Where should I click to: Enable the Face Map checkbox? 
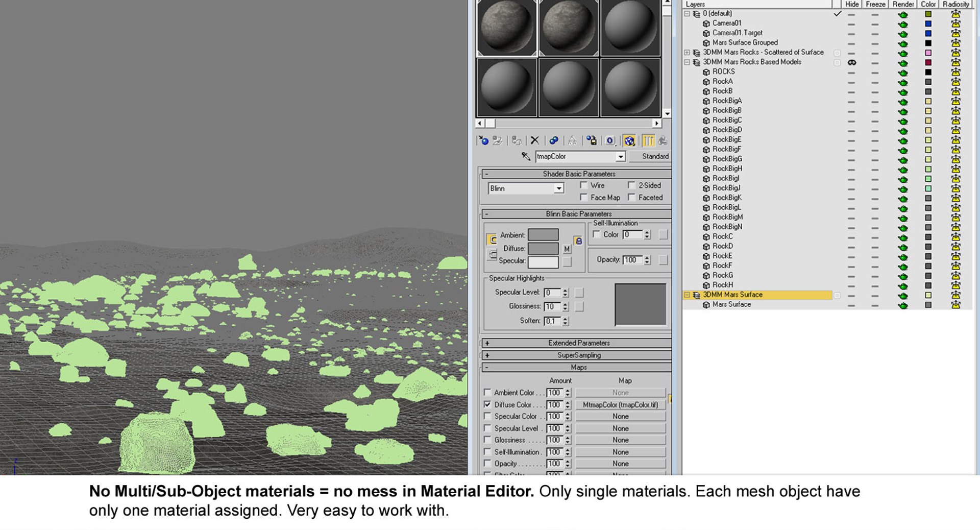pos(584,197)
